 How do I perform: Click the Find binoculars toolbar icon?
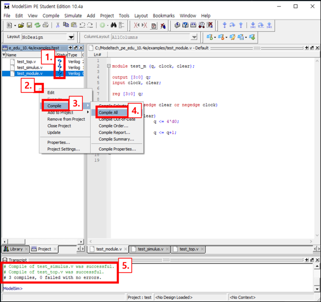(x=113, y=25)
